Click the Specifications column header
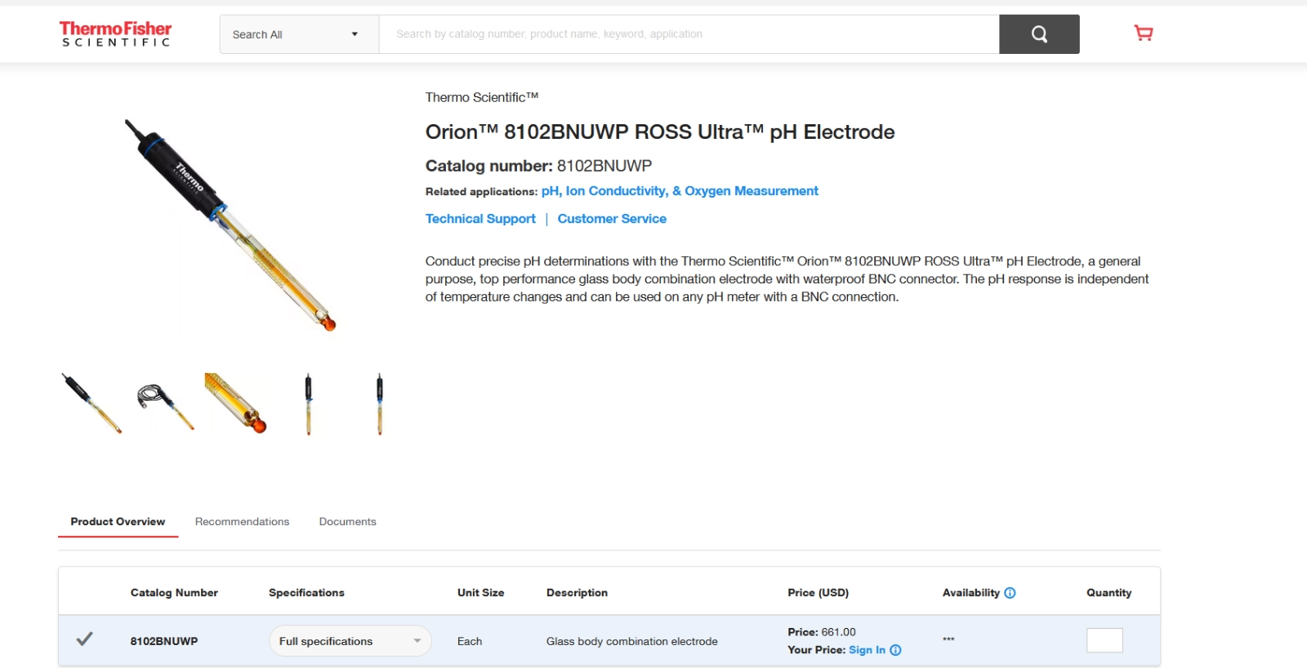This screenshot has height=668, width=1307. click(x=306, y=593)
